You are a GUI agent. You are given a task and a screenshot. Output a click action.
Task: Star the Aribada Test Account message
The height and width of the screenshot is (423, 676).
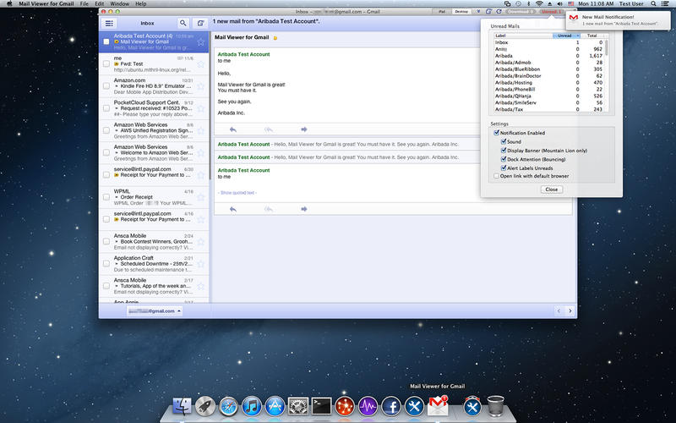[x=201, y=41]
